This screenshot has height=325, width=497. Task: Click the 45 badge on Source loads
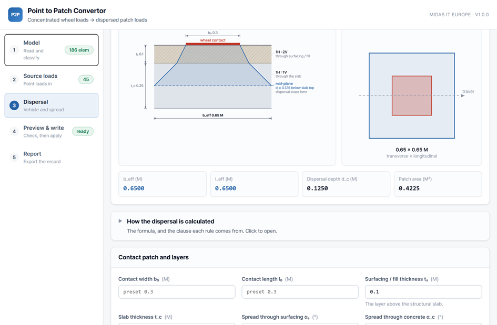point(86,79)
